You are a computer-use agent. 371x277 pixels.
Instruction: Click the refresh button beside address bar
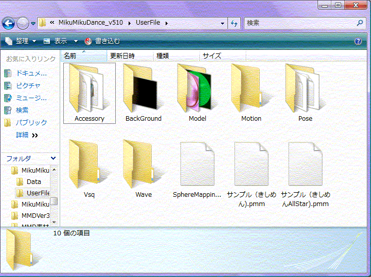(x=234, y=23)
